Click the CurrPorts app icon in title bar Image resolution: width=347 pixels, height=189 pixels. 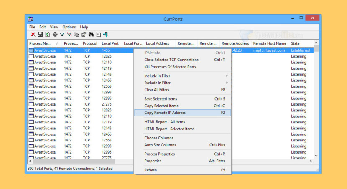[x=31, y=19]
